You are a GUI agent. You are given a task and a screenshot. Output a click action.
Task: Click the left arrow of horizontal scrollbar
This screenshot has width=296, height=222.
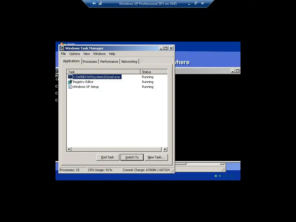69,149
